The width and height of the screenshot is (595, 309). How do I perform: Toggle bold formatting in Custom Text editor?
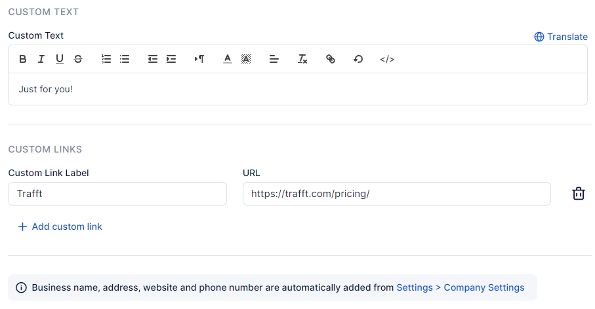coord(23,59)
